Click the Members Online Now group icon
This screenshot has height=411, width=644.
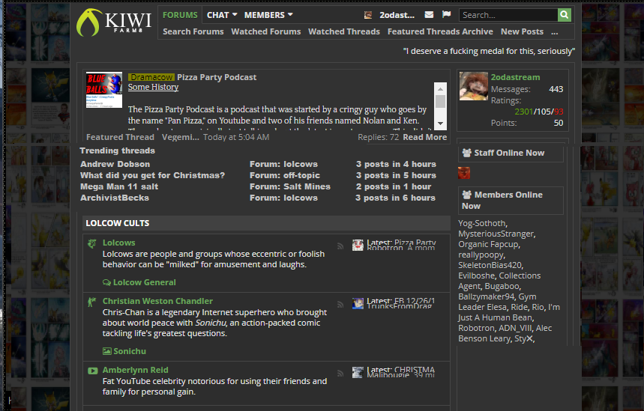pyautogui.click(x=467, y=195)
